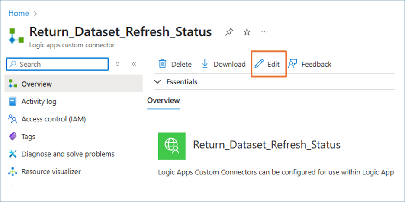Viewport: 405px width, 202px height.
Task: Click the Feedback person icon
Action: pyautogui.click(x=292, y=64)
